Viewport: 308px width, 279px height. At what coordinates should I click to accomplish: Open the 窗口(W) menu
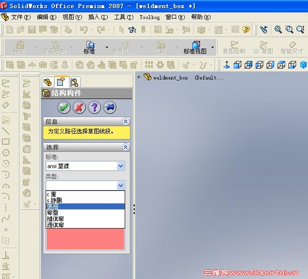click(x=175, y=17)
